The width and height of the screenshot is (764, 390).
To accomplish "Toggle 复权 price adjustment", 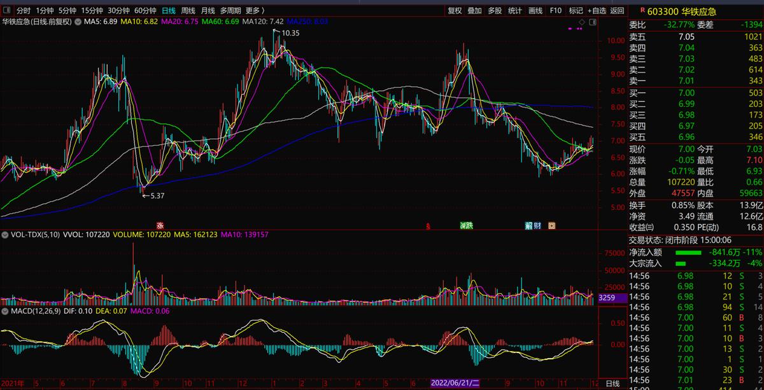I will pyautogui.click(x=455, y=10).
